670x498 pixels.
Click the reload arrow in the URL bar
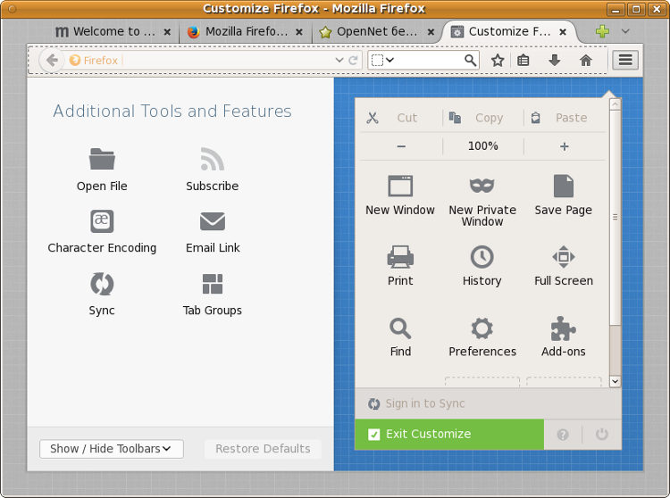[x=353, y=60]
